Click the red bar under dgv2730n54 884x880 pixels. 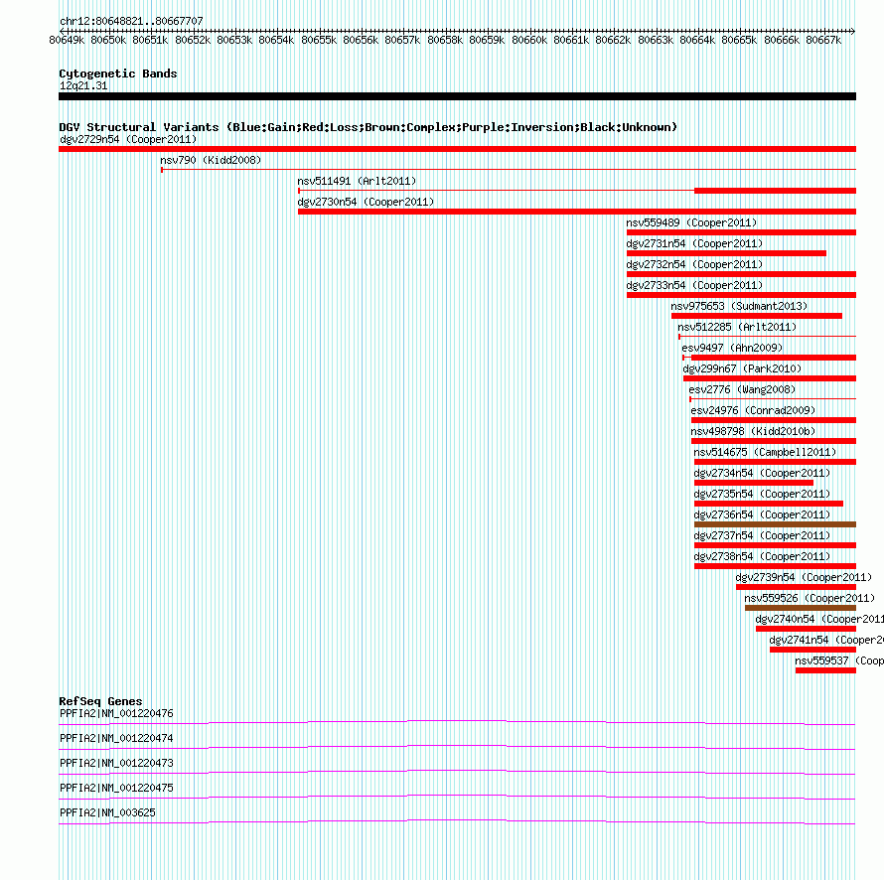click(x=577, y=212)
